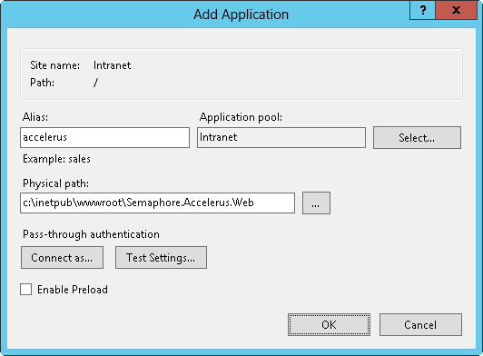The height and width of the screenshot is (356, 483).
Task: Open the Select application pool button
Action: [x=417, y=137]
